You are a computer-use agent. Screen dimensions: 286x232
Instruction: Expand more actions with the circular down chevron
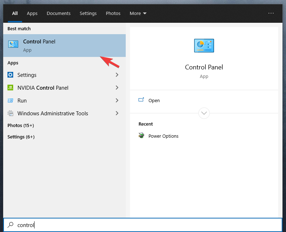coord(204,113)
